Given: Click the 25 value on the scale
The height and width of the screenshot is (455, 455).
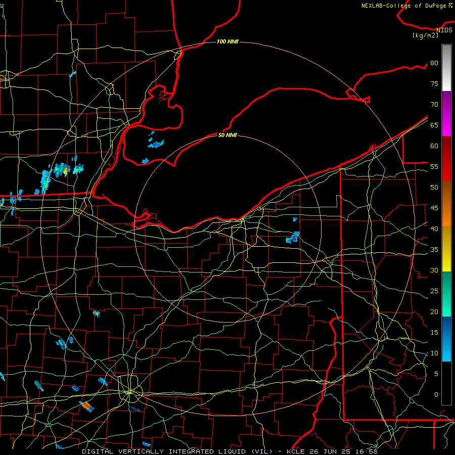Looking at the screenshot, I should coord(434,291).
